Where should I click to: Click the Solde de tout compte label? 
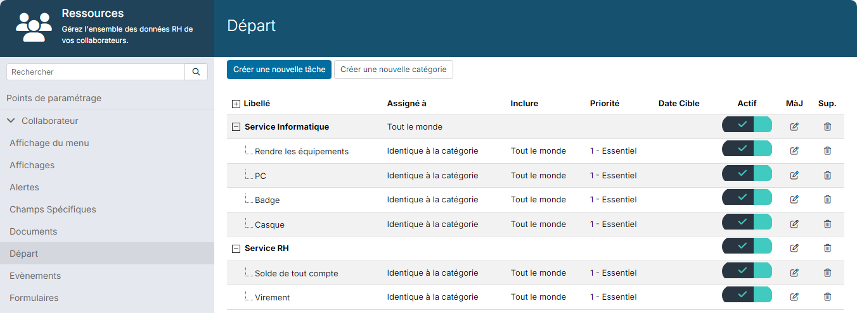pos(297,274)
